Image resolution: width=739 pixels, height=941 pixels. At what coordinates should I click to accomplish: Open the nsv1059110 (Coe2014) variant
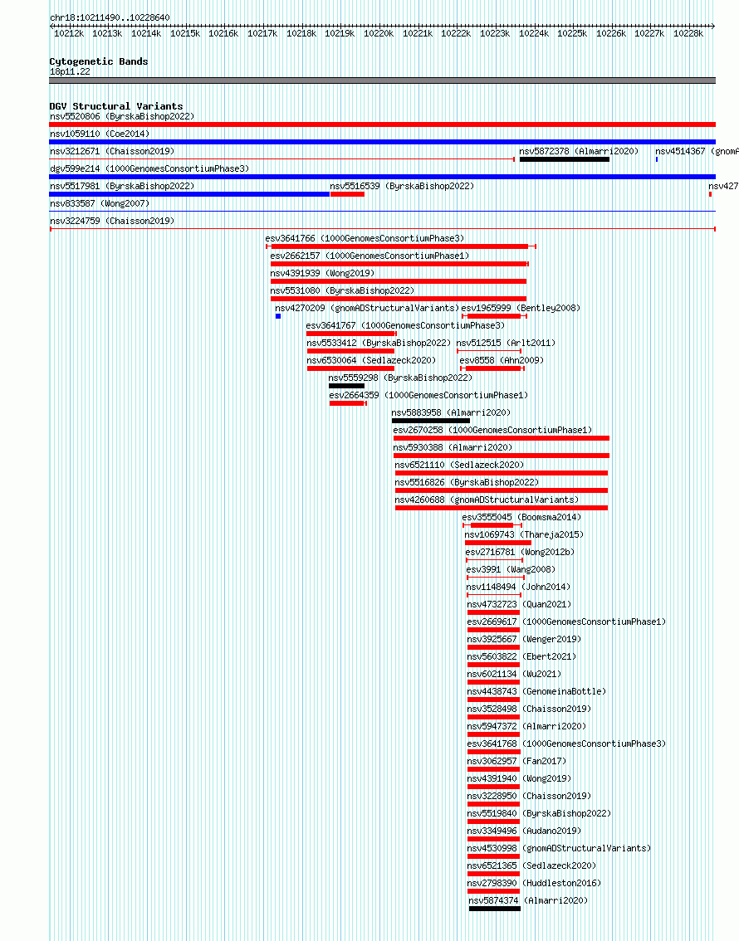pos(100,134)
